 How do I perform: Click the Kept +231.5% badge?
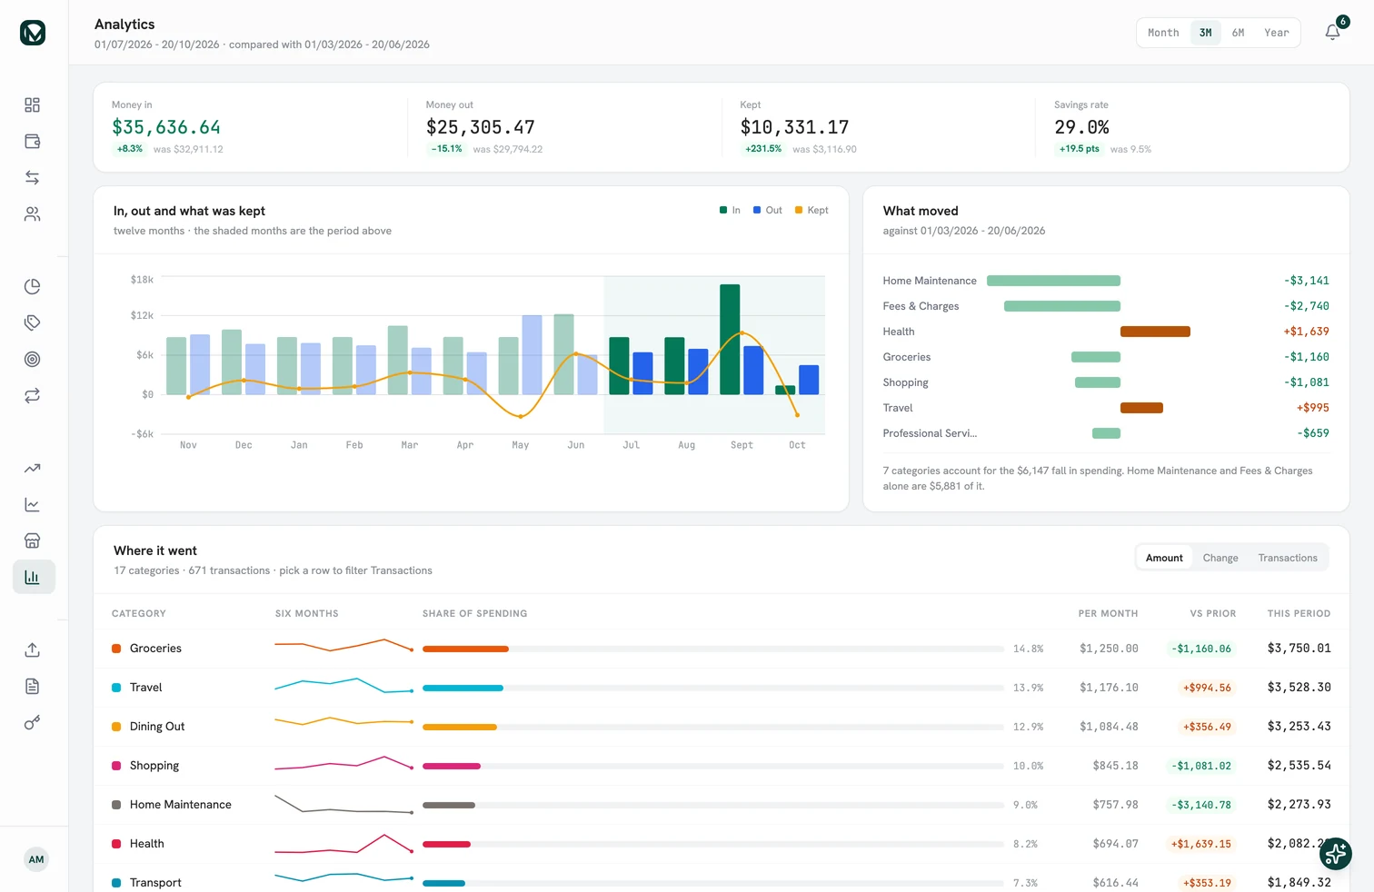click(763, 149)
